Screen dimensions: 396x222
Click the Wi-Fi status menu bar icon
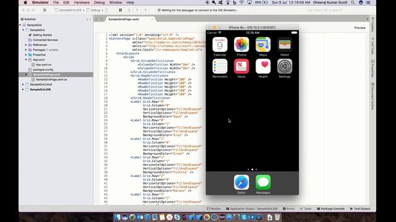click(x=242, y=2)
